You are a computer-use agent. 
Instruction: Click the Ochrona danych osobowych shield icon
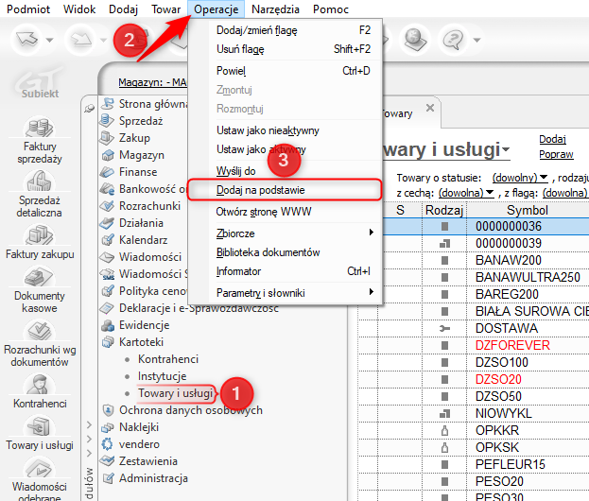click(x=108, y=409)
